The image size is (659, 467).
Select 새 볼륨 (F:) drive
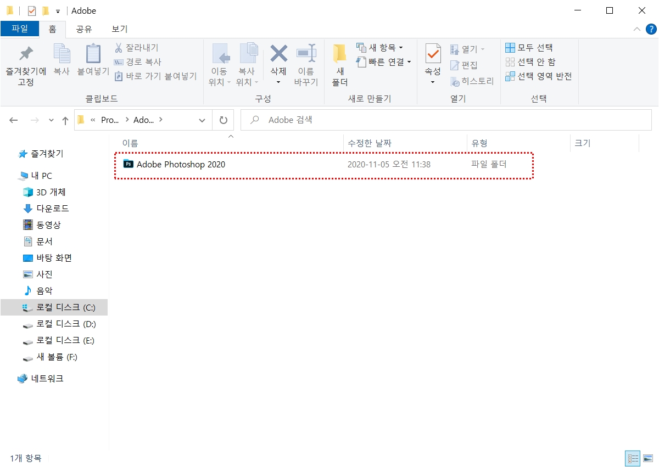pos(50,357)
